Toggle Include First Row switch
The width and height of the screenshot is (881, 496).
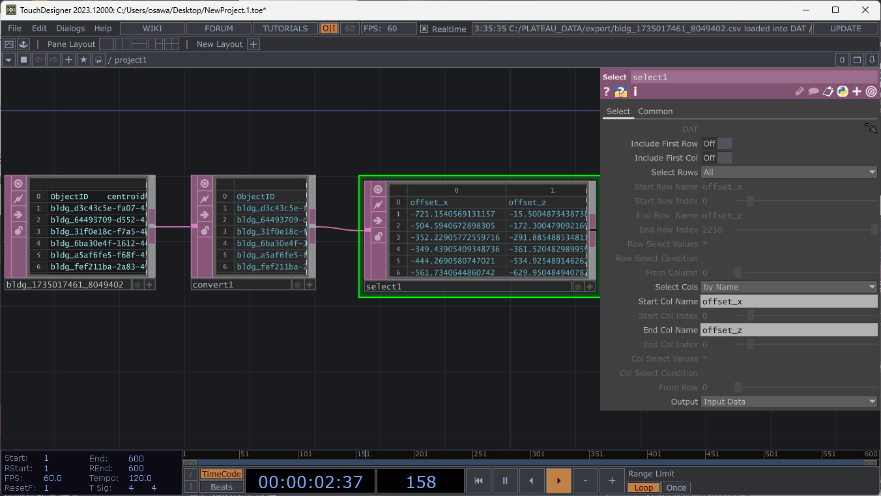717,143
